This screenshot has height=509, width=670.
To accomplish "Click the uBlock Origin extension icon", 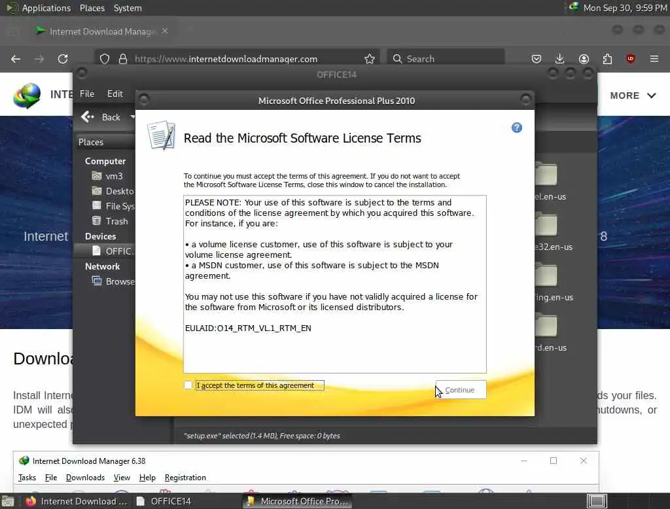I will (x=631, y=59).
